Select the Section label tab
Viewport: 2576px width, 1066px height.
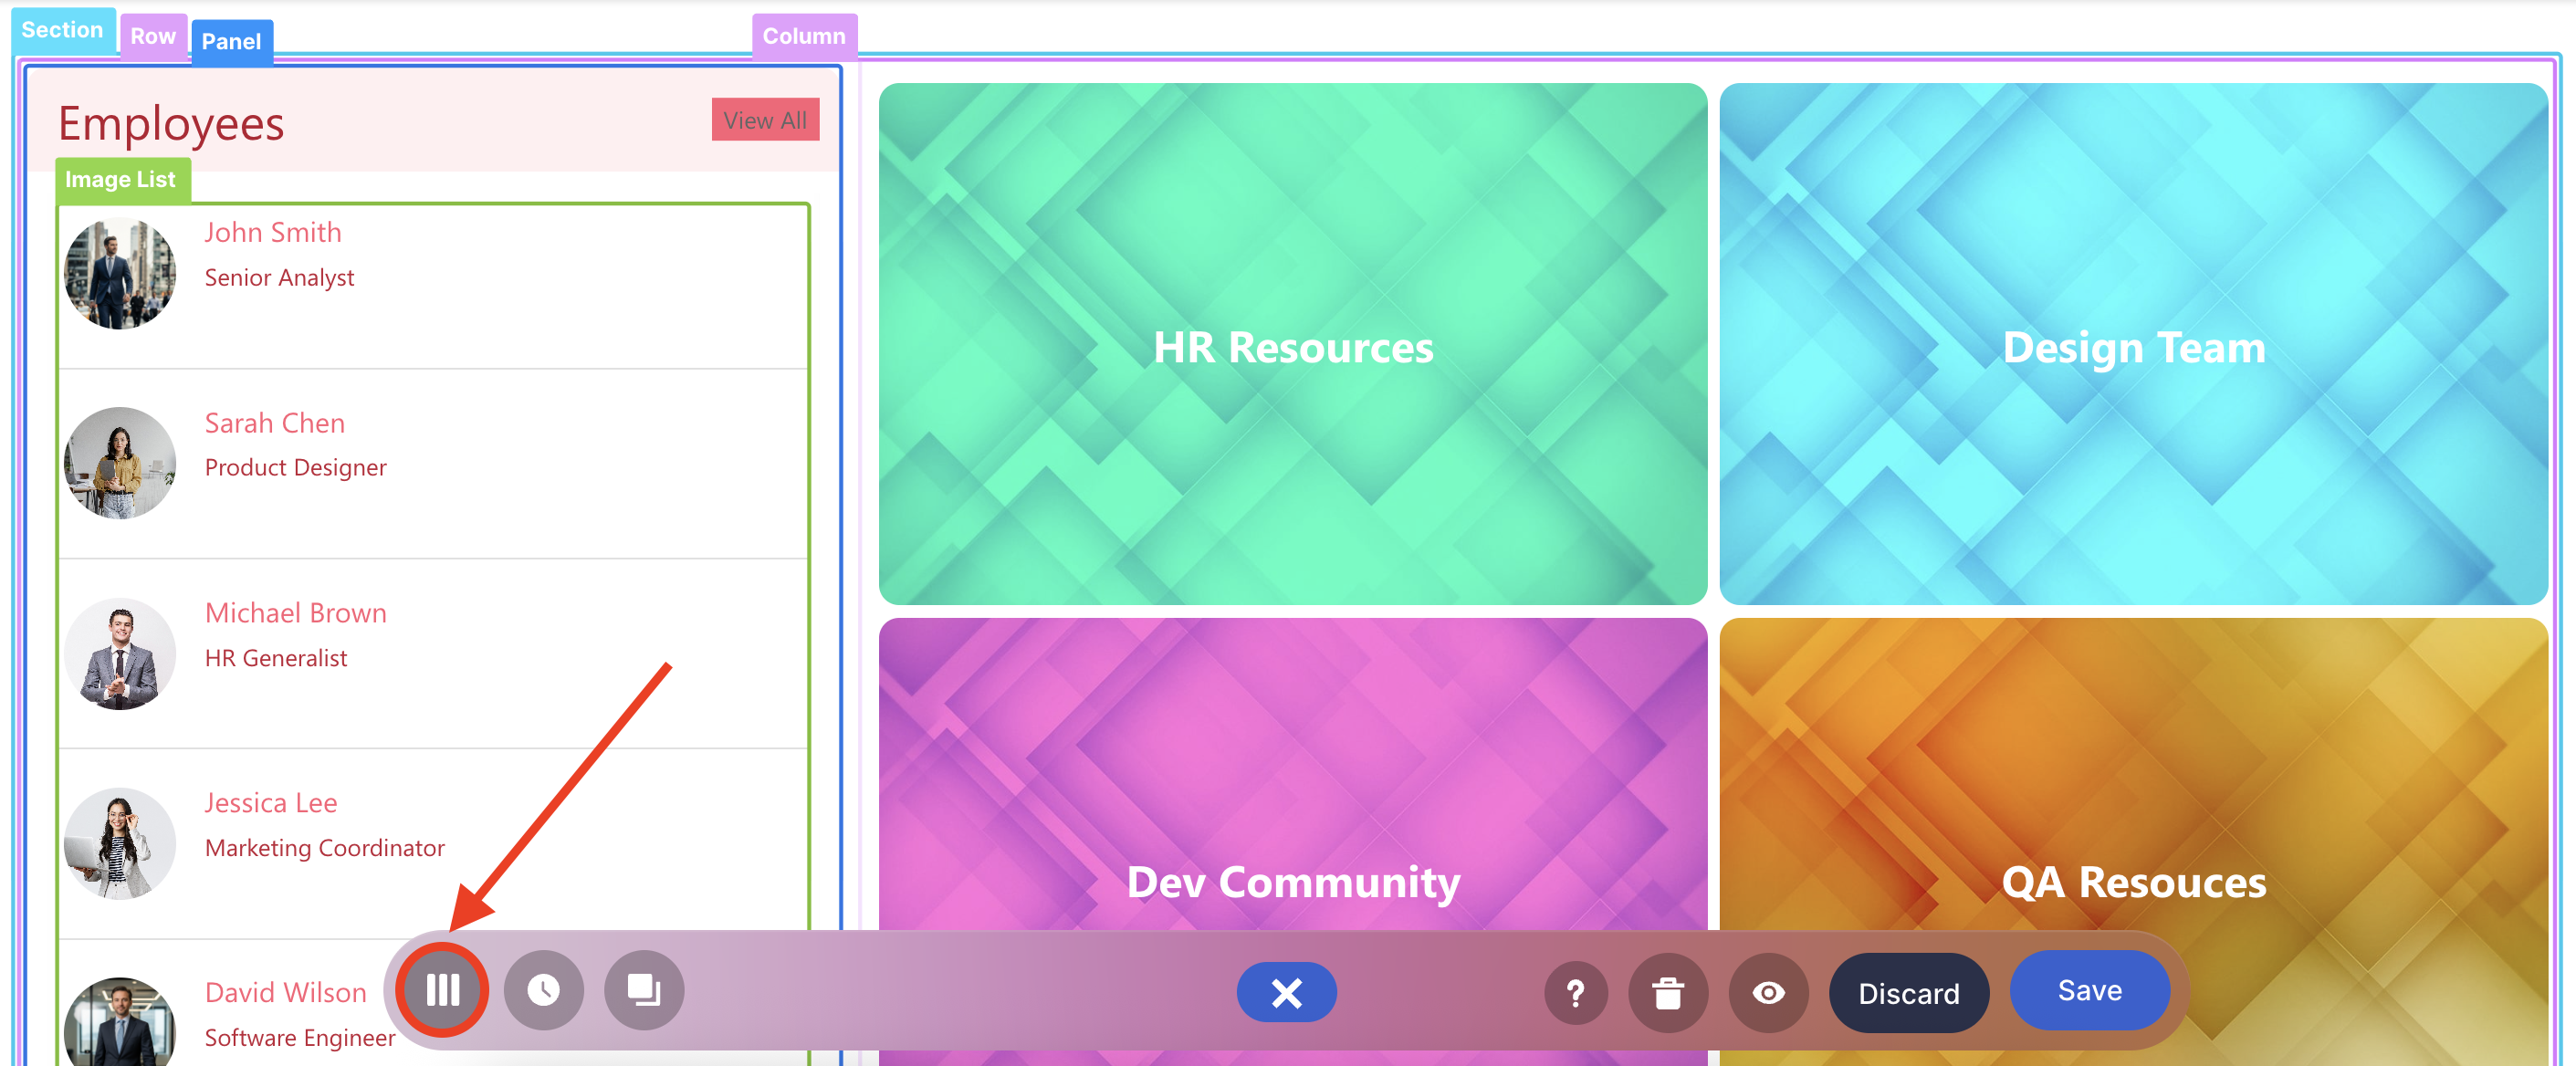pos(62,30)
